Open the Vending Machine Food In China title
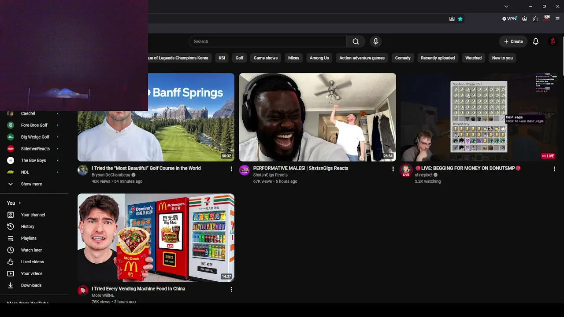Image resolution: width=564 pixels, height=317 pixels. click(x=138, y=289)
